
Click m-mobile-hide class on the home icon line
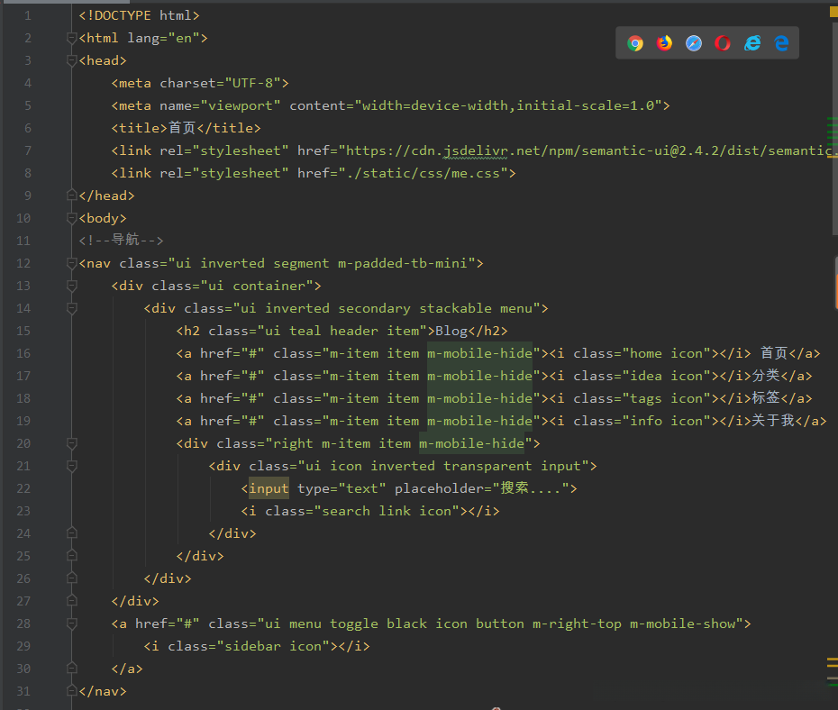(479, 353)
